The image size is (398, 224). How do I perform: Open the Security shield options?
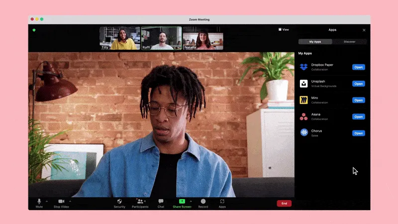(x=119, y=202)
